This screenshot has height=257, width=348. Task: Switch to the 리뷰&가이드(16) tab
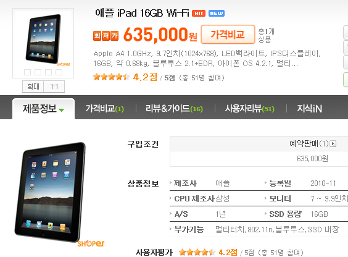click(x=174, y=109)
